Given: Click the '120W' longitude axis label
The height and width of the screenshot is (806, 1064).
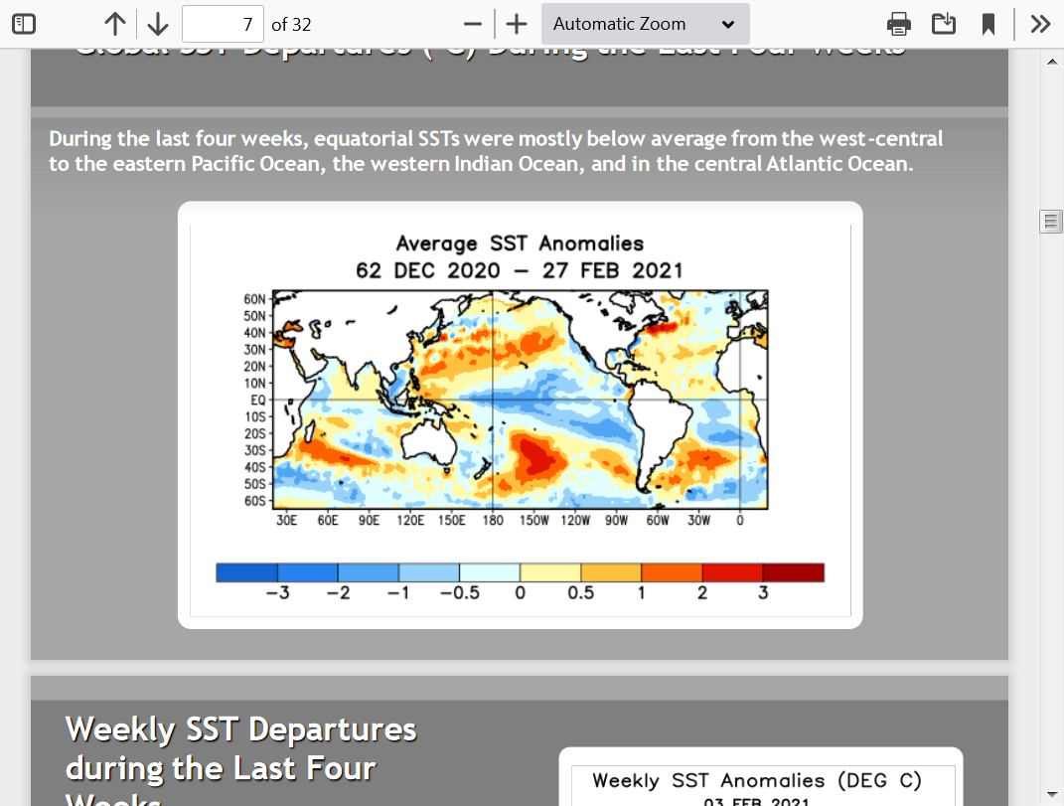Looking at the screenshot, I should point(575,520).
